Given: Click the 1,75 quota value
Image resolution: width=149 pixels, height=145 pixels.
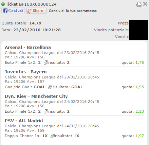Looking at the screenshot, I should point(140,62).
